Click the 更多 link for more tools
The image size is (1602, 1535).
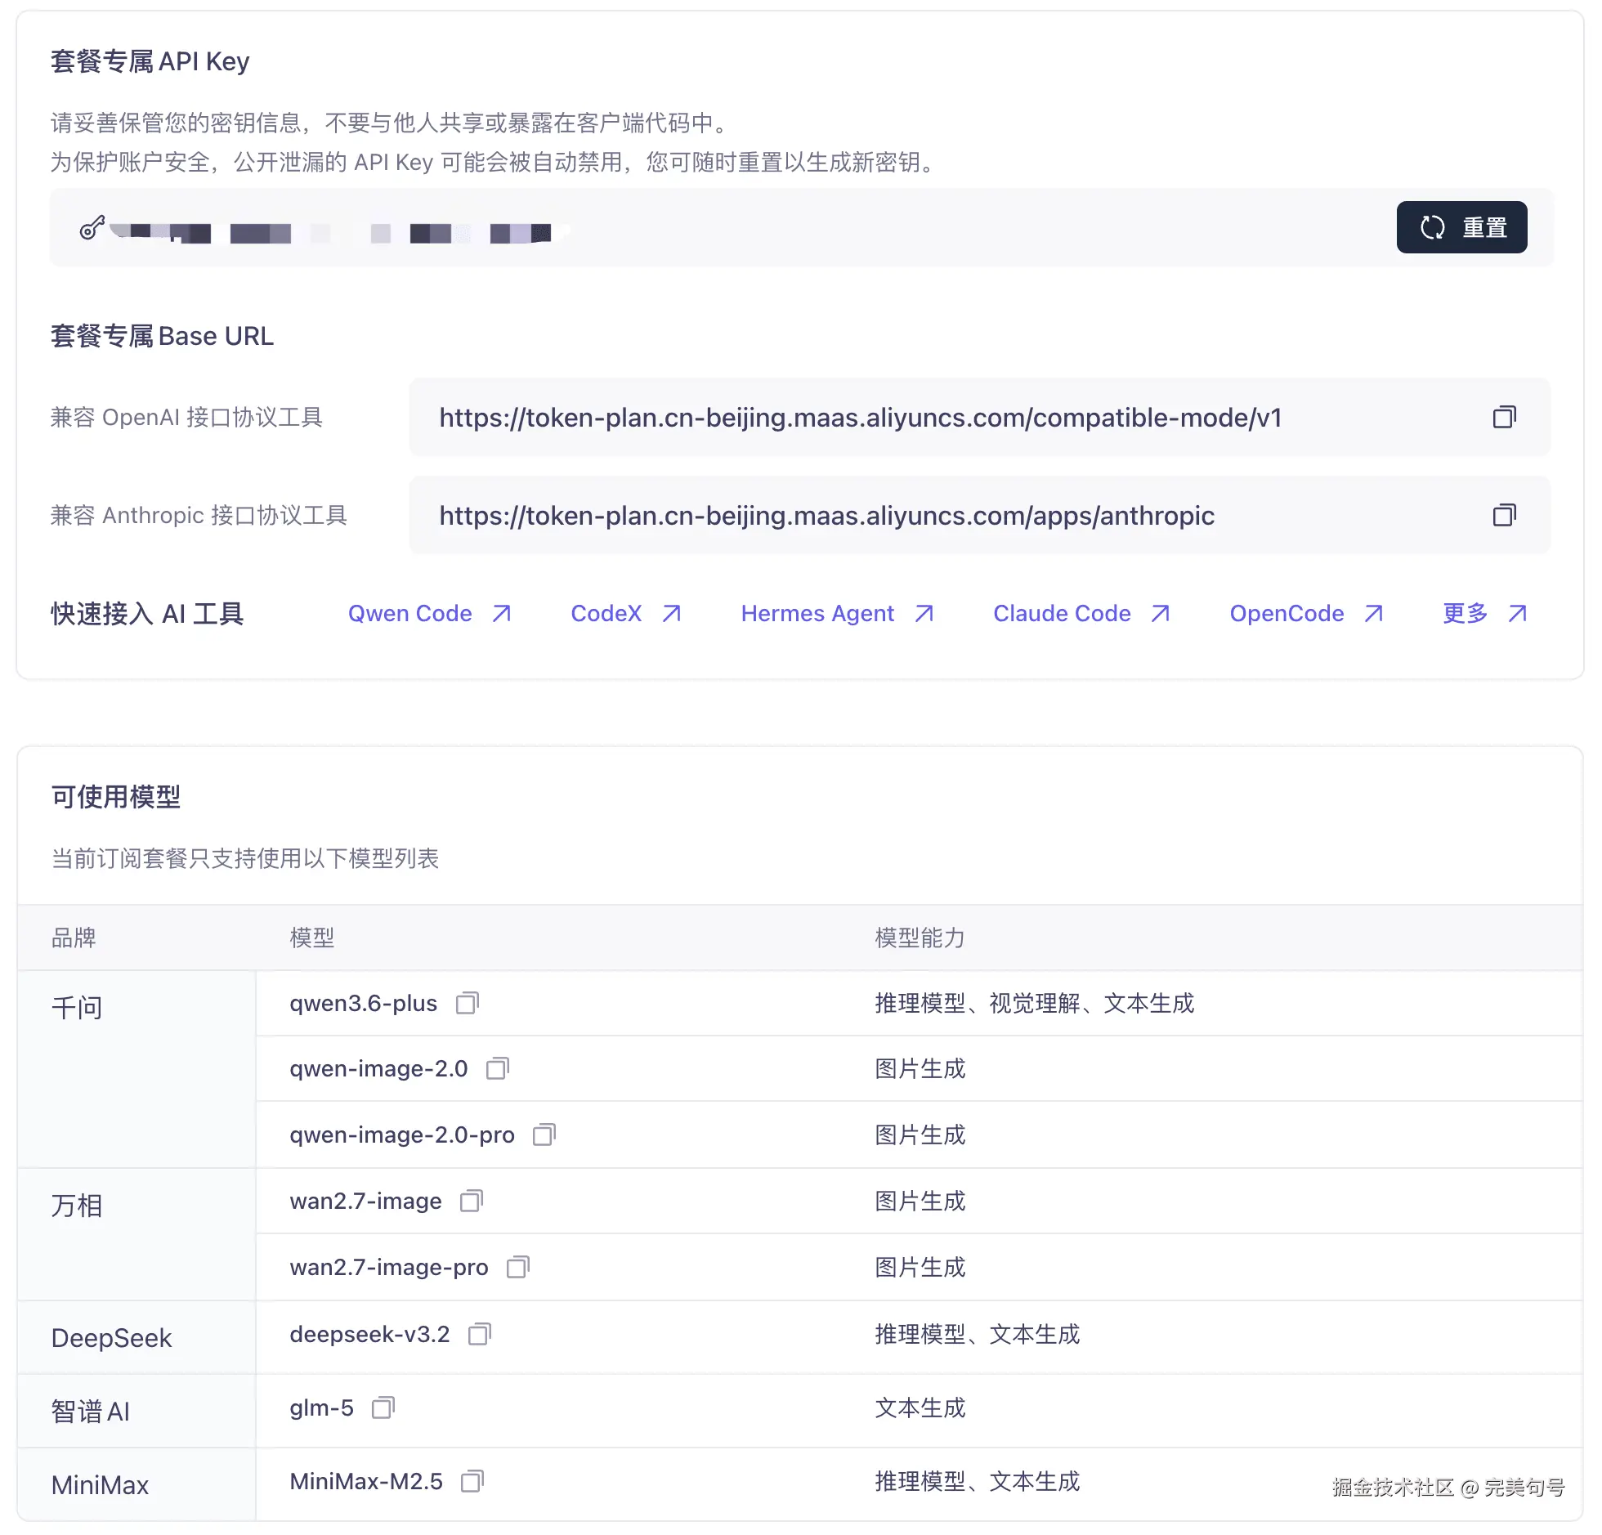[x=1485, y=613]
